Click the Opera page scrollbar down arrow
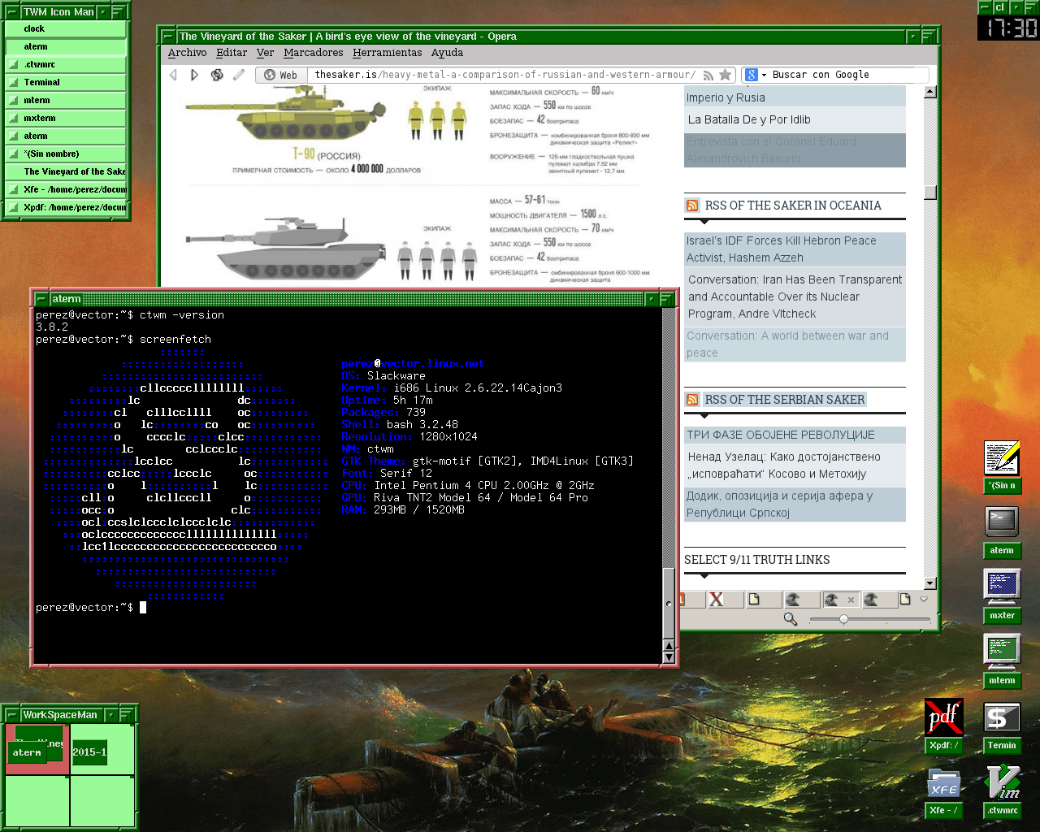The width and height of the screenshot is (1040, 832). point(930,583)
